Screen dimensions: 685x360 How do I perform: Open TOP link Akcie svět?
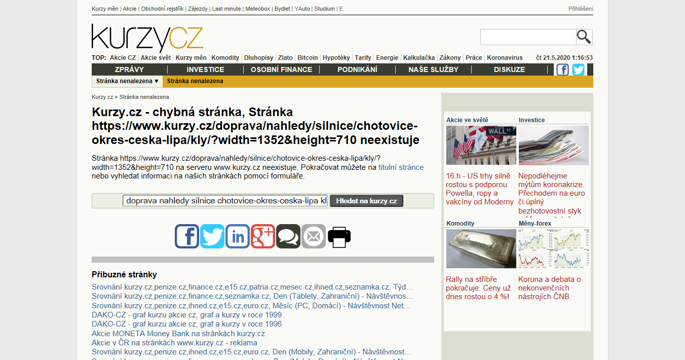(156, 58)
